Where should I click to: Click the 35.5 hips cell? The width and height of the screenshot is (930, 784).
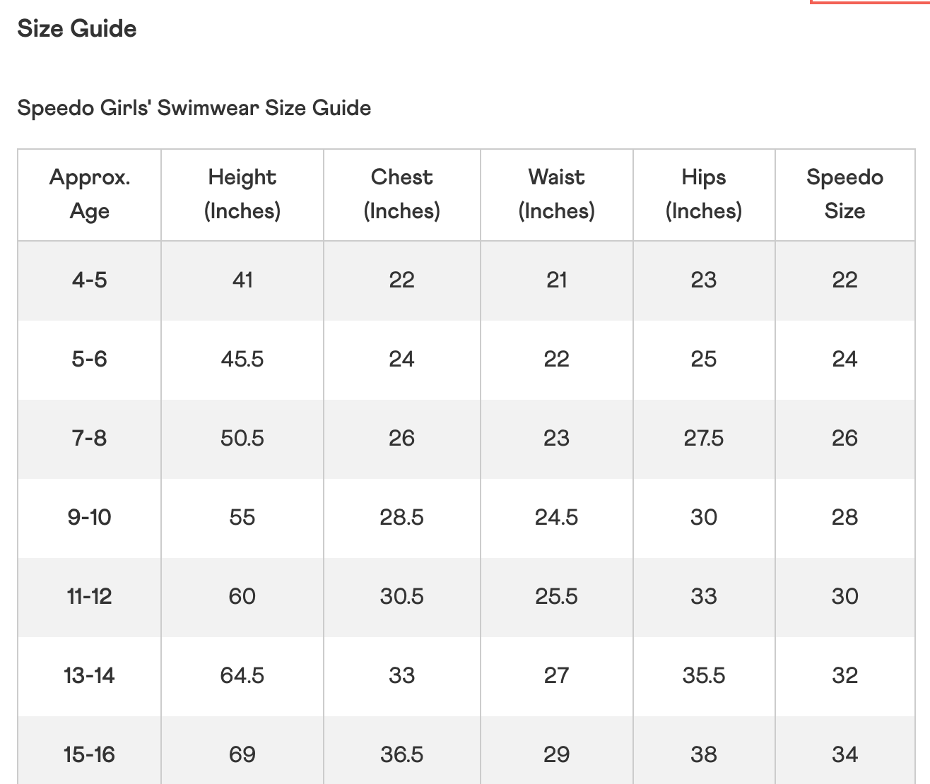pos(704,676)
